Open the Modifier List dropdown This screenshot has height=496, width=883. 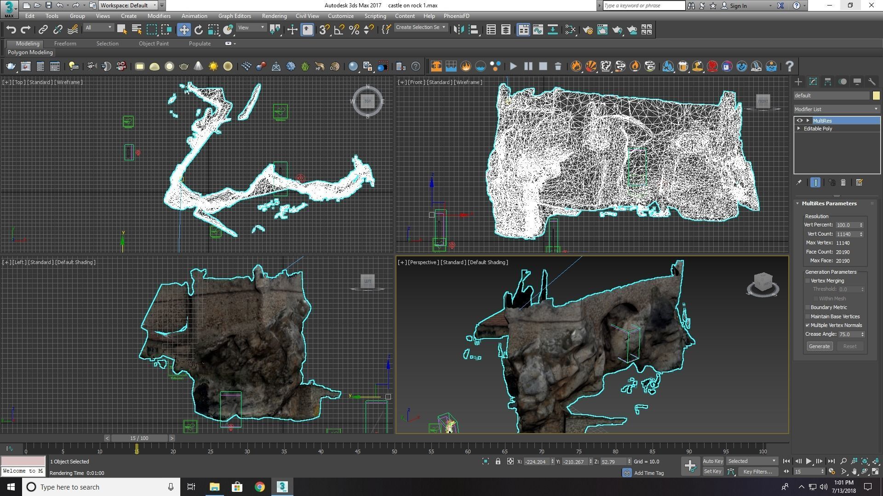click(x=837, y=109)
